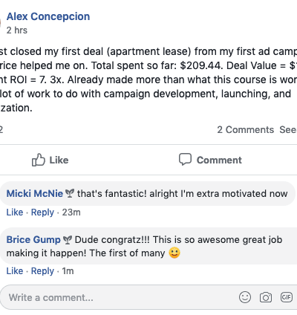297x315 pixels.
Task: Open Brice Gump's profile
Action: 33,240
